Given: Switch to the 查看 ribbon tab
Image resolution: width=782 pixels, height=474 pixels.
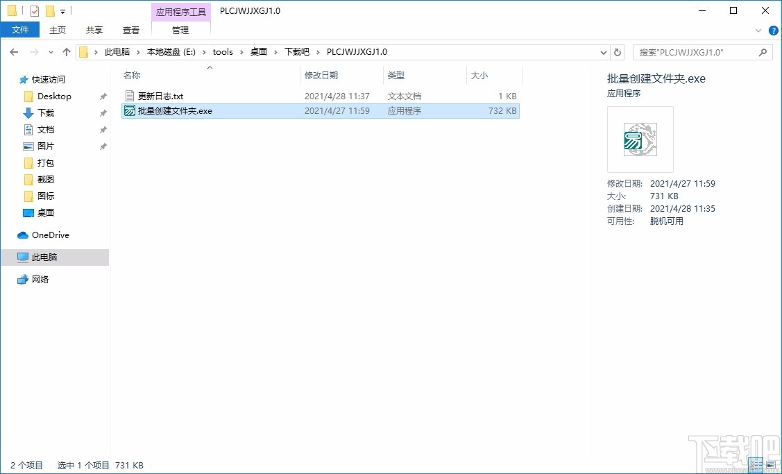Looking at the screenshot, I should (x=131, y=30).
